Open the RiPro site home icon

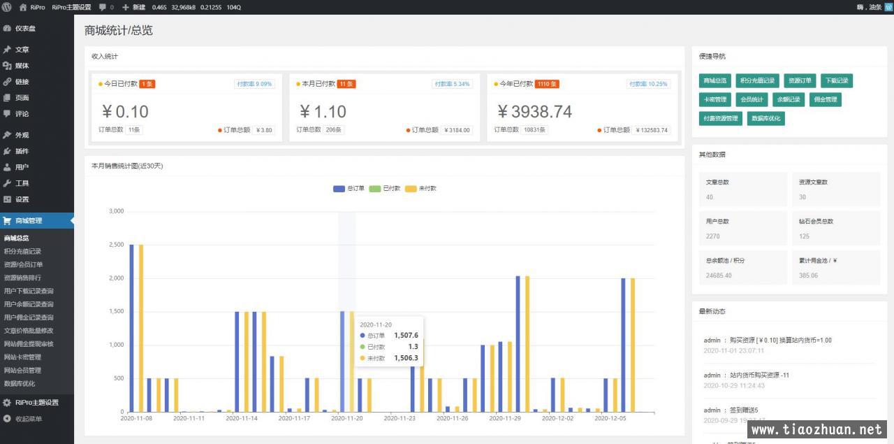(x=23, y=7)
